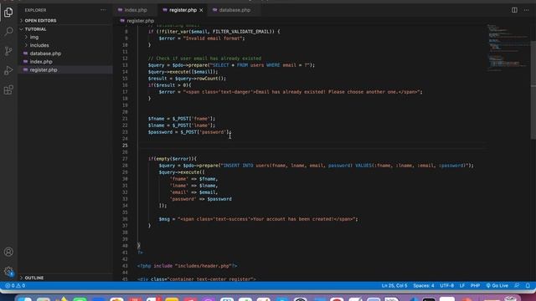Screen dimensions: 536x301
Task: Open the Extensions view
Action: coord(8,89)
